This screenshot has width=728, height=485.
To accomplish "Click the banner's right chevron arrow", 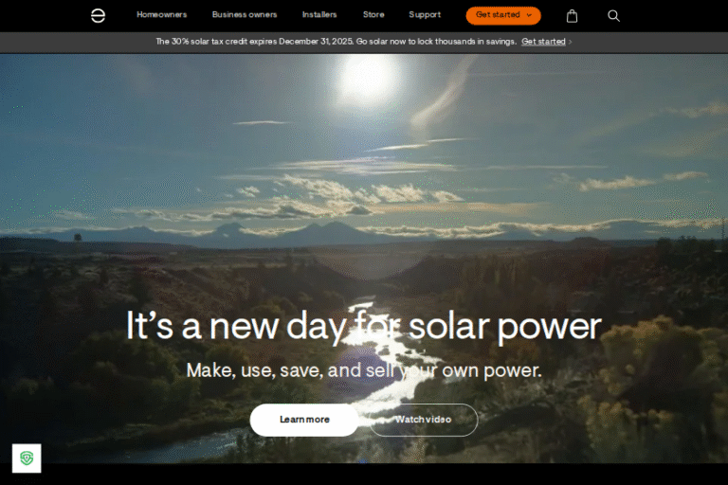I will (570, 42).
